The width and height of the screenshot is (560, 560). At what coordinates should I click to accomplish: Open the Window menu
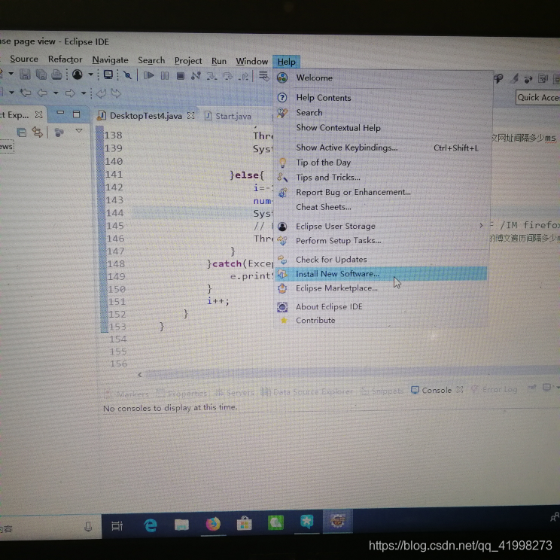click(x=252, y=61)
